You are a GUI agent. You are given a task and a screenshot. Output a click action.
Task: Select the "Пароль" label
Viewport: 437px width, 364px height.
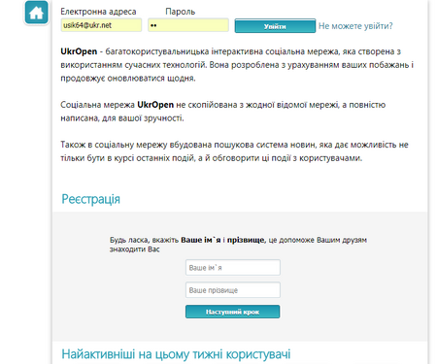coord(181,12)
